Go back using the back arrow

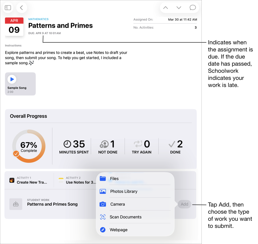pyautogui.click(x=22, y=7)
